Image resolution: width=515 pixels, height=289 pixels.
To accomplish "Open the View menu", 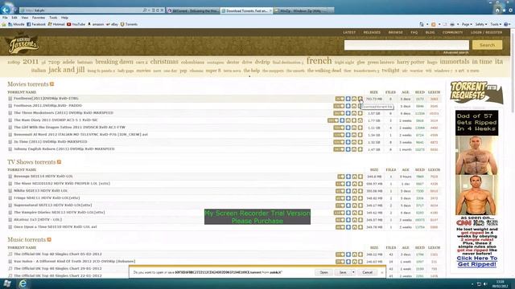I will coord(25,18).
